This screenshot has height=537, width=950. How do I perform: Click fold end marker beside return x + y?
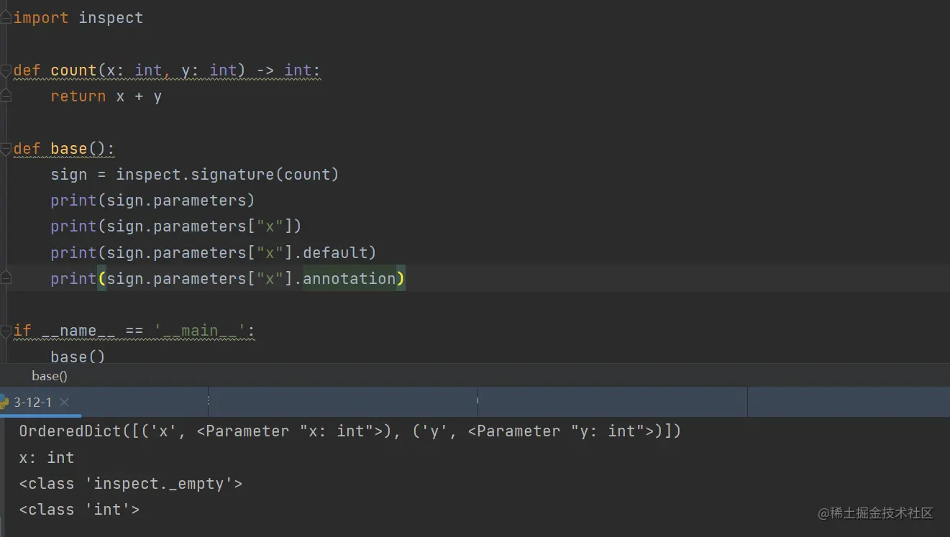6,96
